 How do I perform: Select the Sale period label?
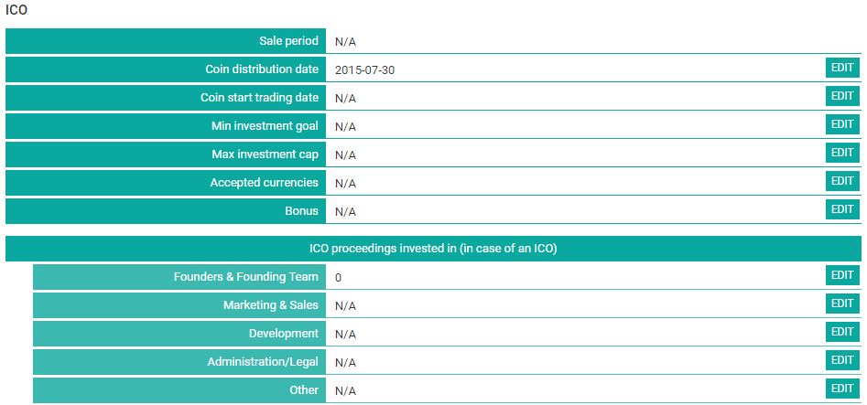click(288, 41)
